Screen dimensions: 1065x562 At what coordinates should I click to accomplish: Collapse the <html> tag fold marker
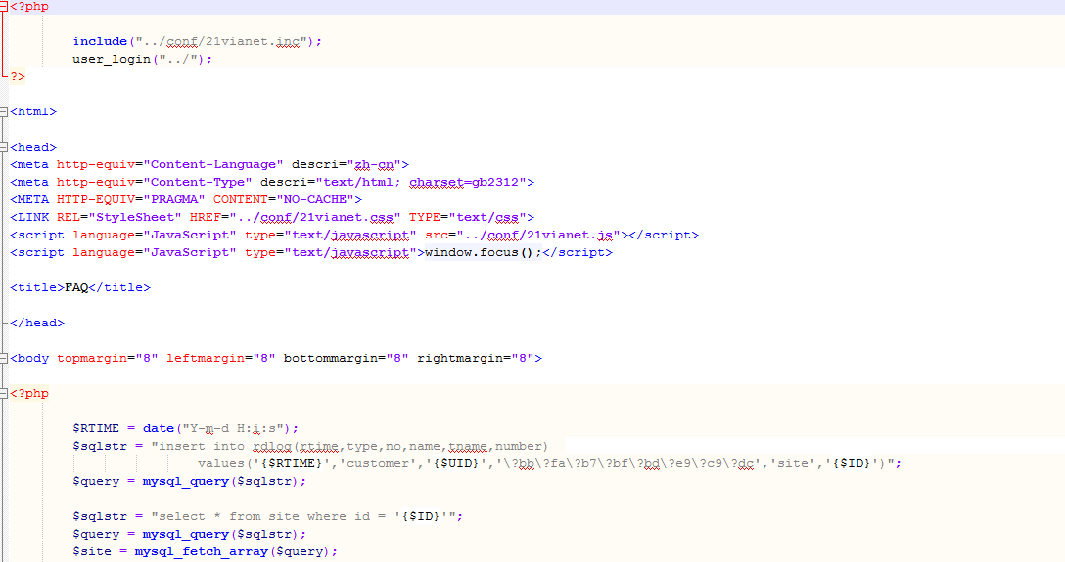pos(3,111)
